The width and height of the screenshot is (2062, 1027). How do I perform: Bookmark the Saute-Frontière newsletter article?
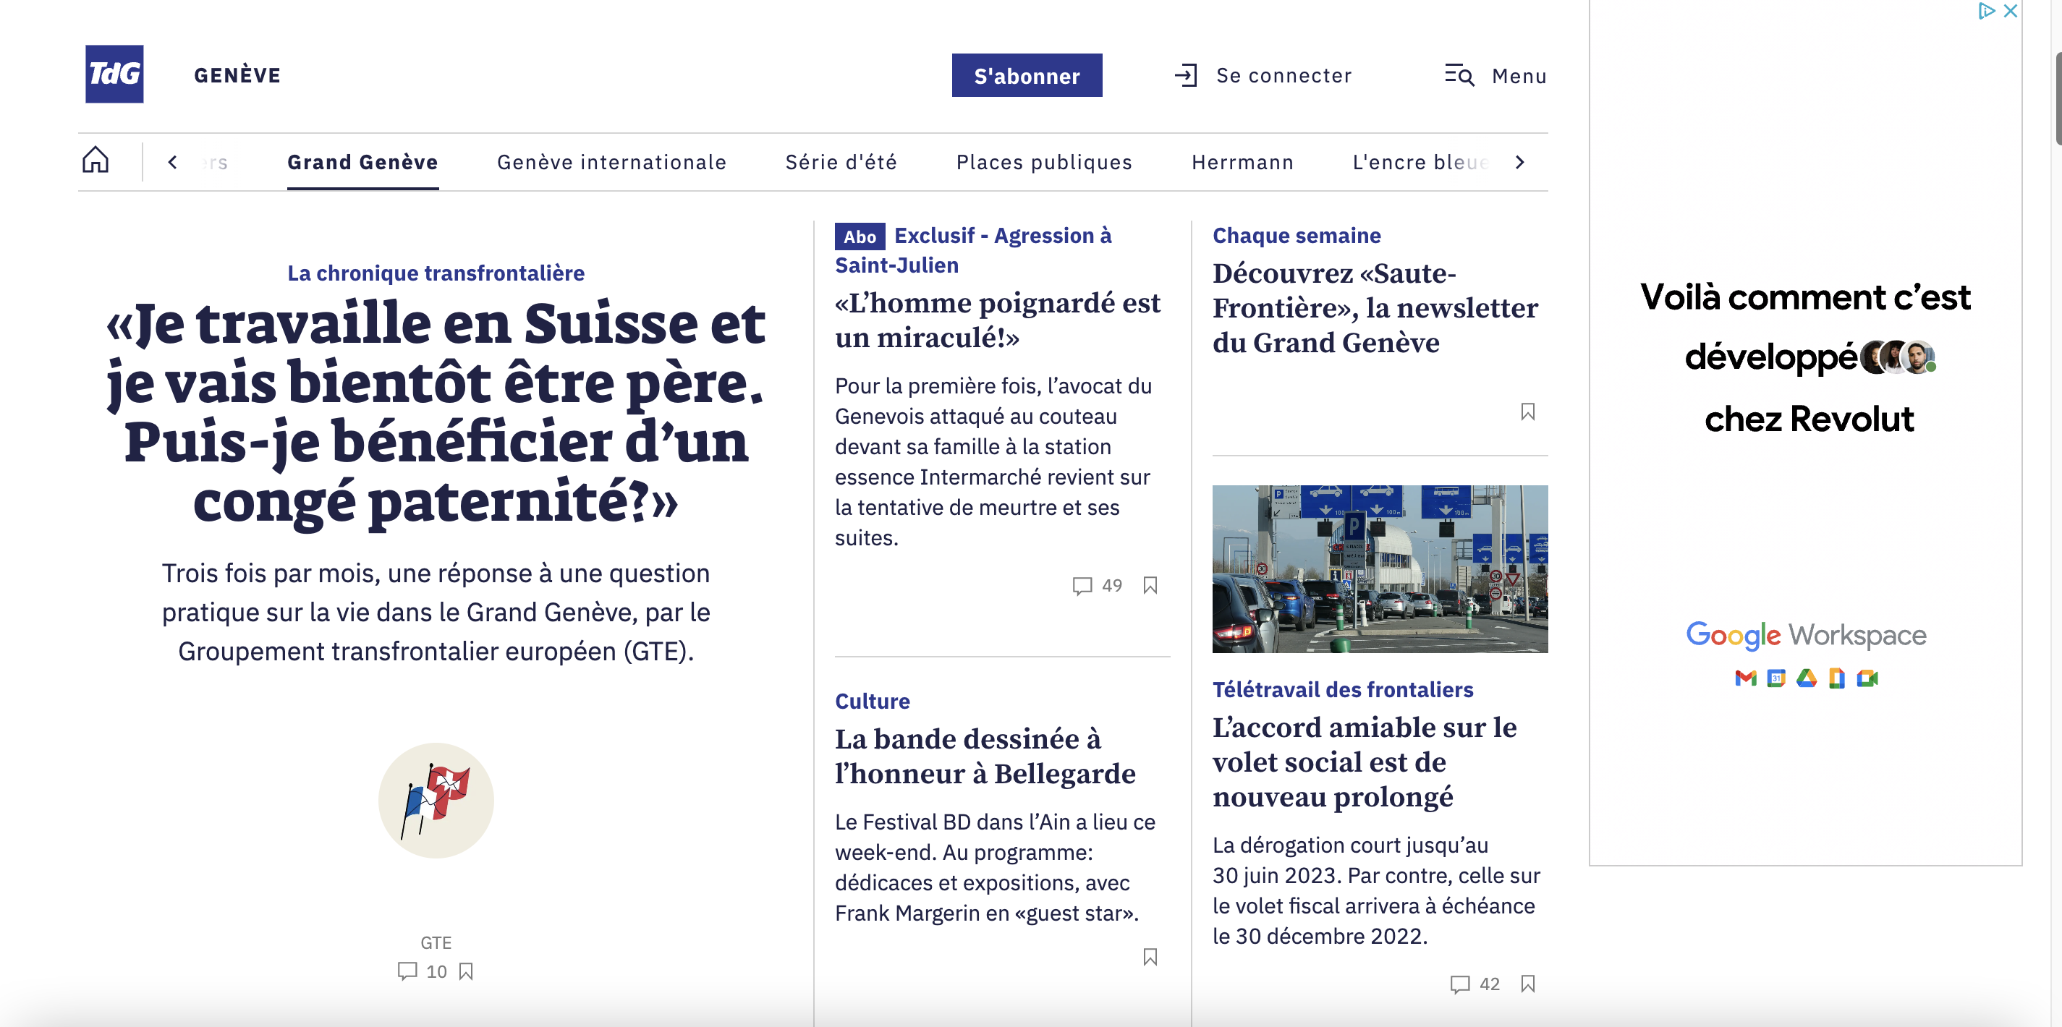1527,412
